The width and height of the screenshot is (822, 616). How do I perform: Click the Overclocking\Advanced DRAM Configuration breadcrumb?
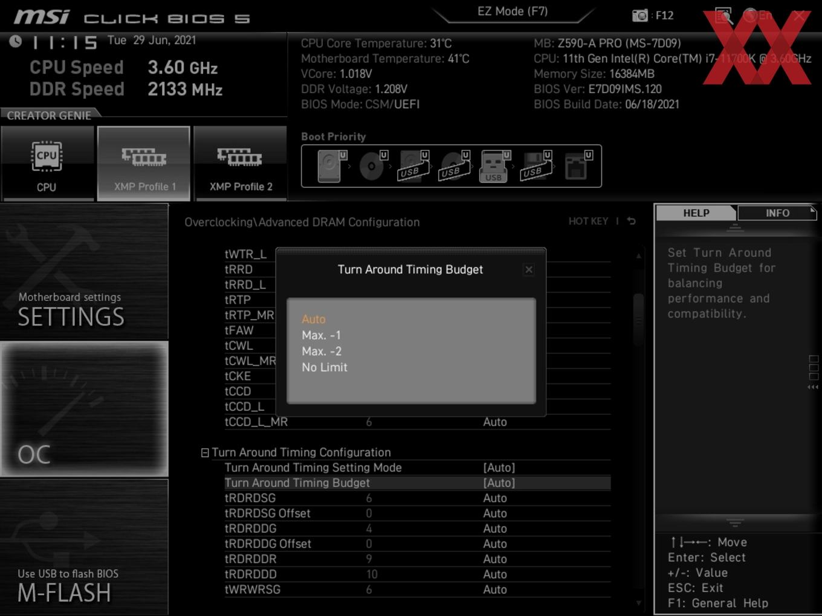click(302, 222)
